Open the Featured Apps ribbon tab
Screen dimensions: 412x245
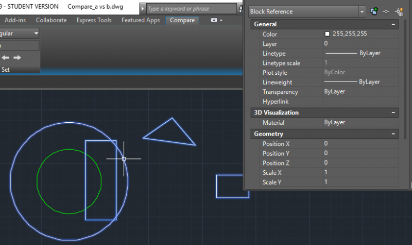141,20
